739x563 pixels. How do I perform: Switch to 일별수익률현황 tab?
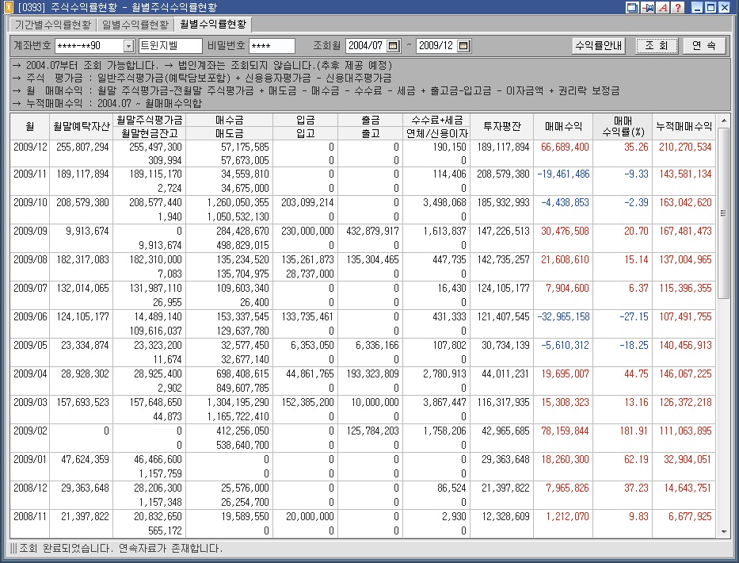[135, 25]
